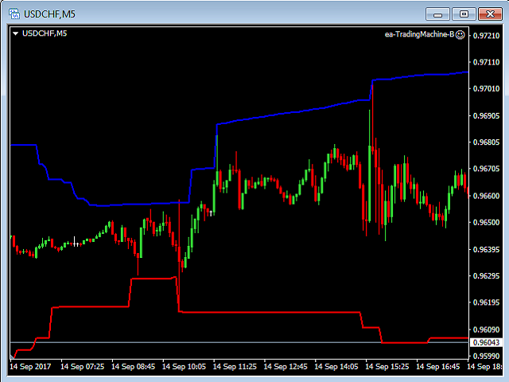Maximize the USDCHF,M5 chart window
This screenshot has width=509, height=382.
pos(464,14)
